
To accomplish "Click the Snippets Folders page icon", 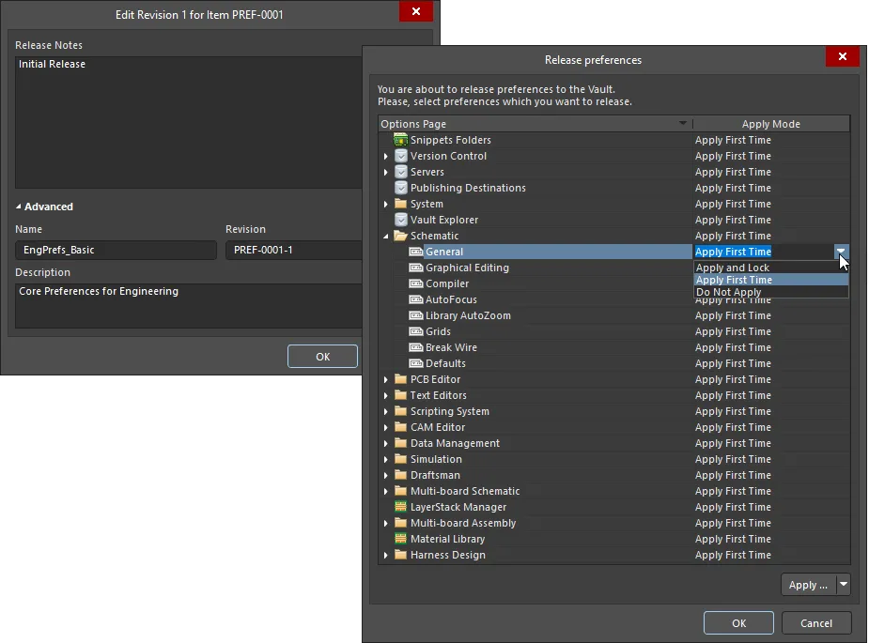I will [x=400, y=140].
